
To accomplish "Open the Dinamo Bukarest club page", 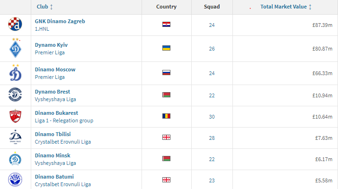I will pyautogui.click(x=56, y=113).
